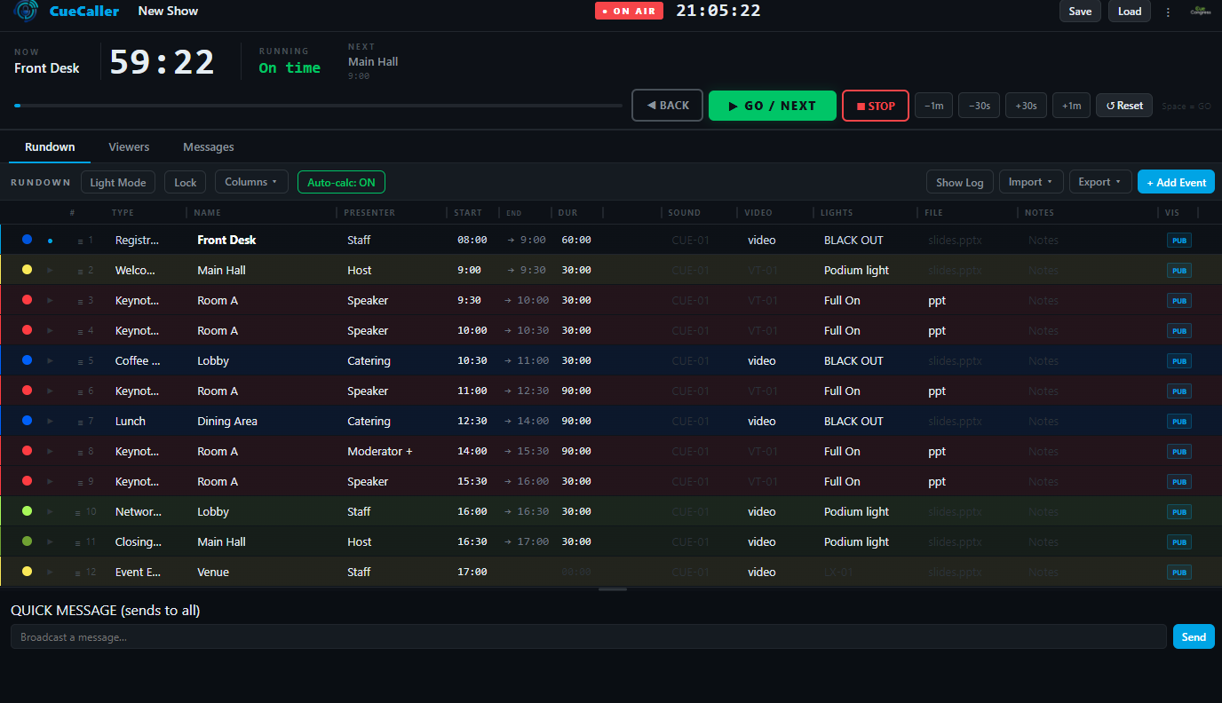Toggle the ON AIR indicator
1222x703 pixels.
629,11
